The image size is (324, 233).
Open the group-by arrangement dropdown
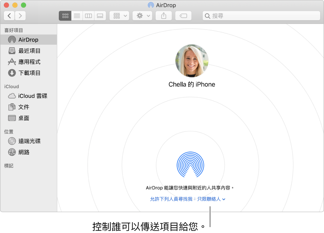(x=119, y=16)
